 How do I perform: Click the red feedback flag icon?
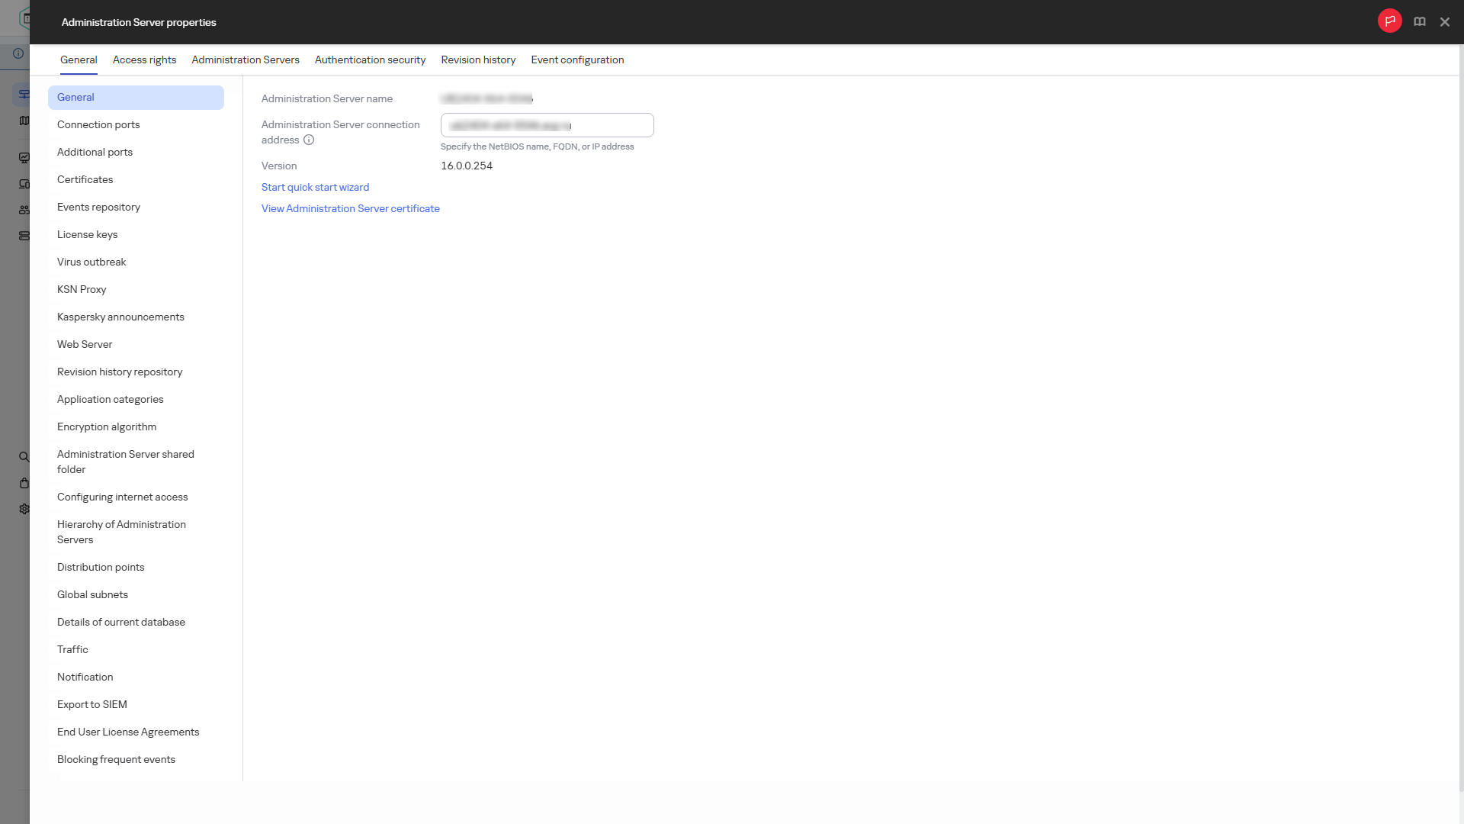[1389, 21]
